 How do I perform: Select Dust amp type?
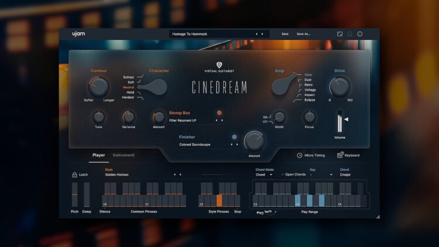tap(308, 80)
